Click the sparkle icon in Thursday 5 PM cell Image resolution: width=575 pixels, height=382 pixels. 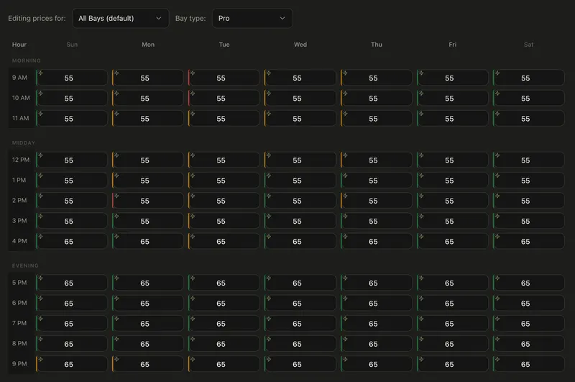tap(345, 278)
